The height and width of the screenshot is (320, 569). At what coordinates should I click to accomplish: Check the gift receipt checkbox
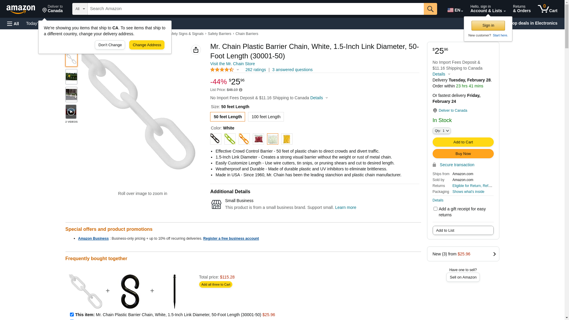tap(435, 209)
